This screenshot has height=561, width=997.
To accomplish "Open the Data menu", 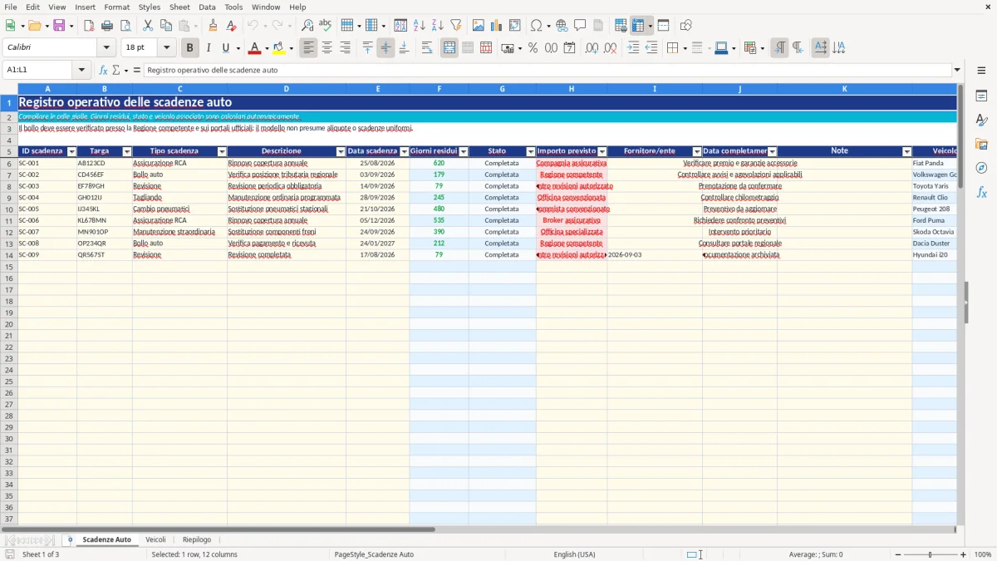I will point(207,7).
